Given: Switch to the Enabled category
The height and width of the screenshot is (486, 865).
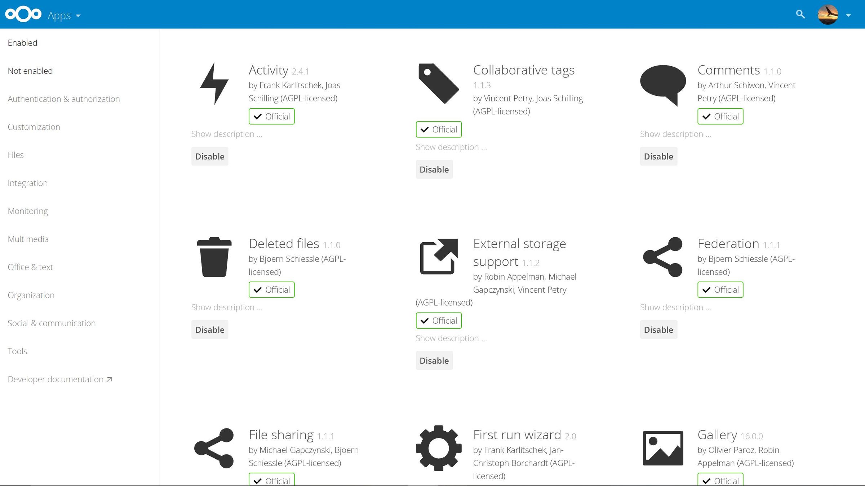Looking at the screenshot, I should click(x=22, y=42).
